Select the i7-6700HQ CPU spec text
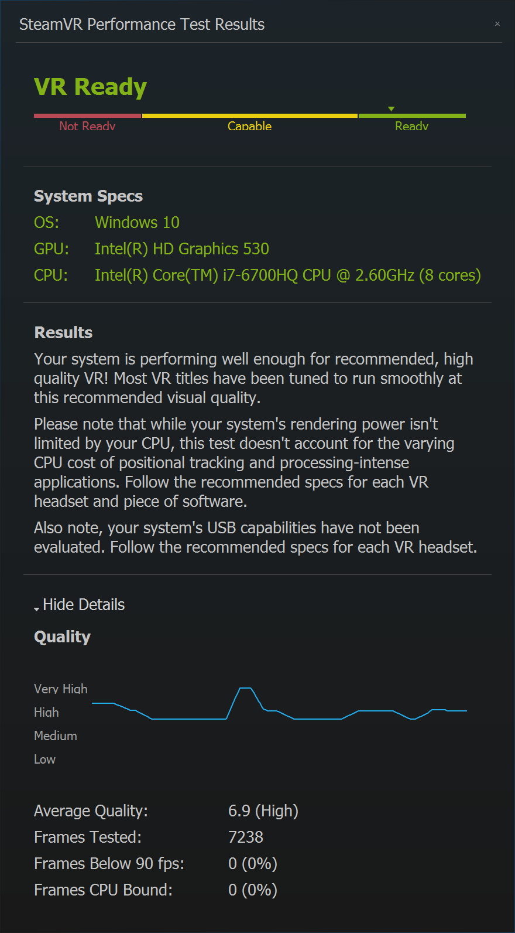The width and height of the screenshot is (515, 933). coord(288,275)
